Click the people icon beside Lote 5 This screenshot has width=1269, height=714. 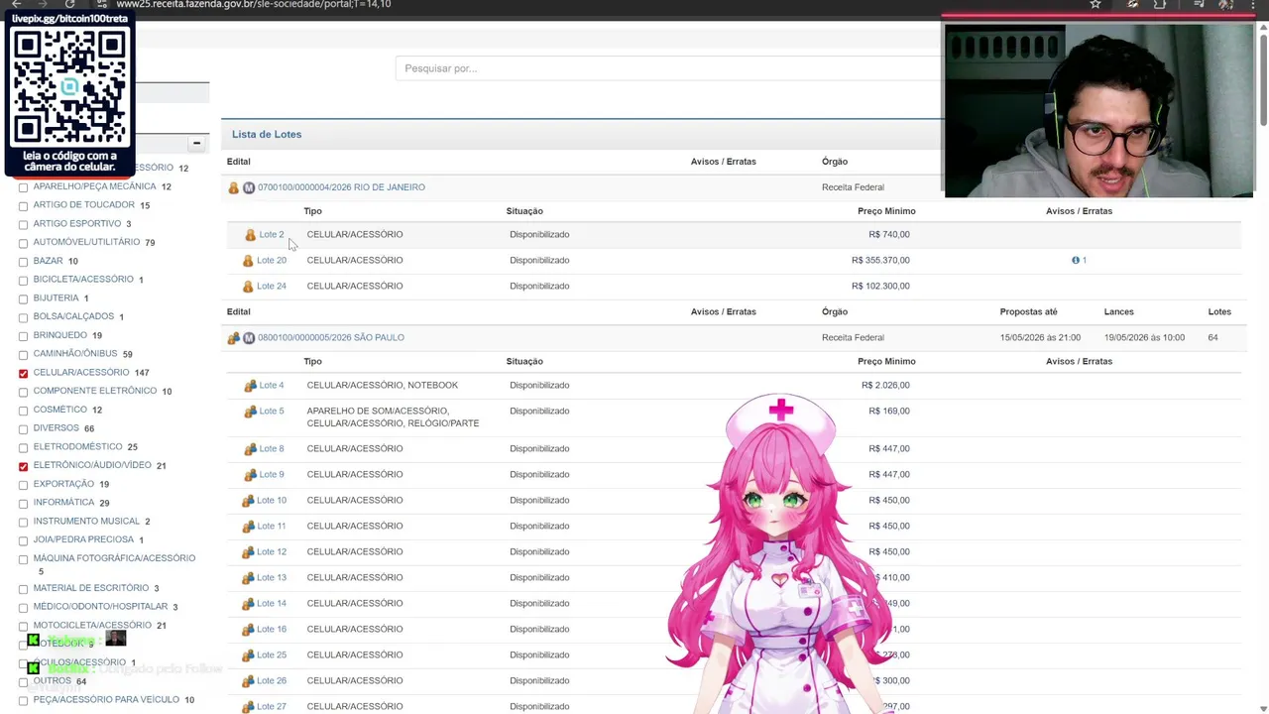point(250,412)
